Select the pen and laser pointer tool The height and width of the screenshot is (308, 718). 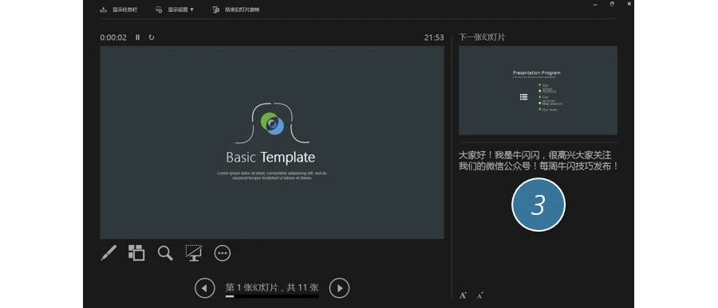[108, 253]
